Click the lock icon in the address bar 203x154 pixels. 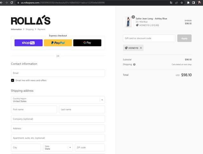pos(18,3)
